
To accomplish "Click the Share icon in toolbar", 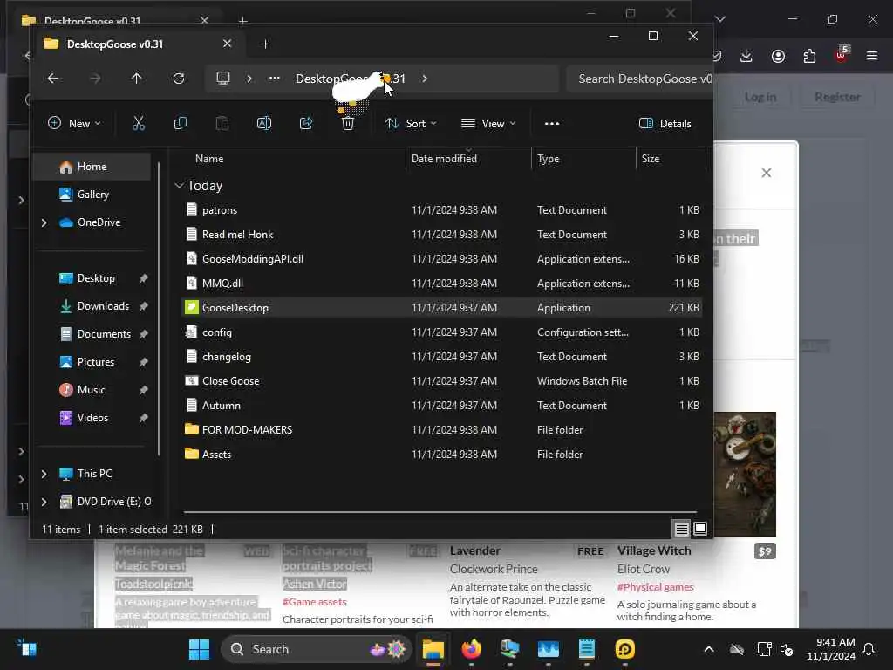I will point(306,123).
